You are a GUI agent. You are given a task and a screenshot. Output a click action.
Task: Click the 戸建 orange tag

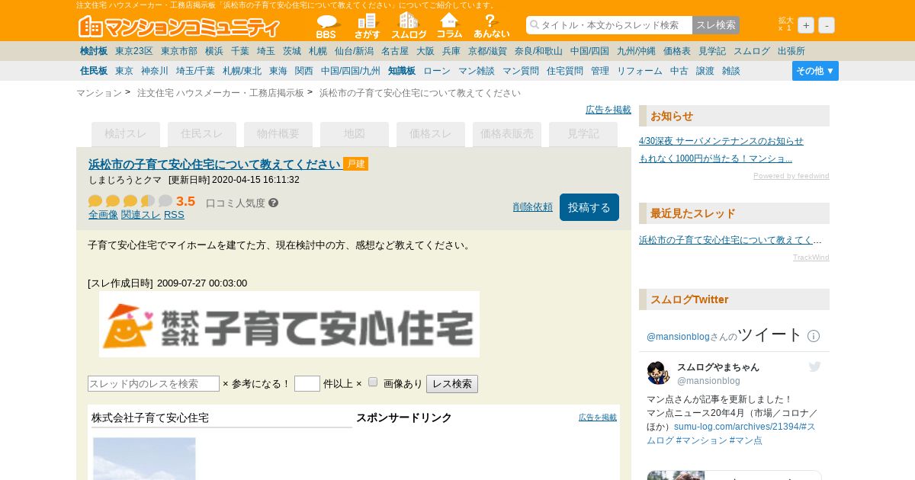coord(355,164)
